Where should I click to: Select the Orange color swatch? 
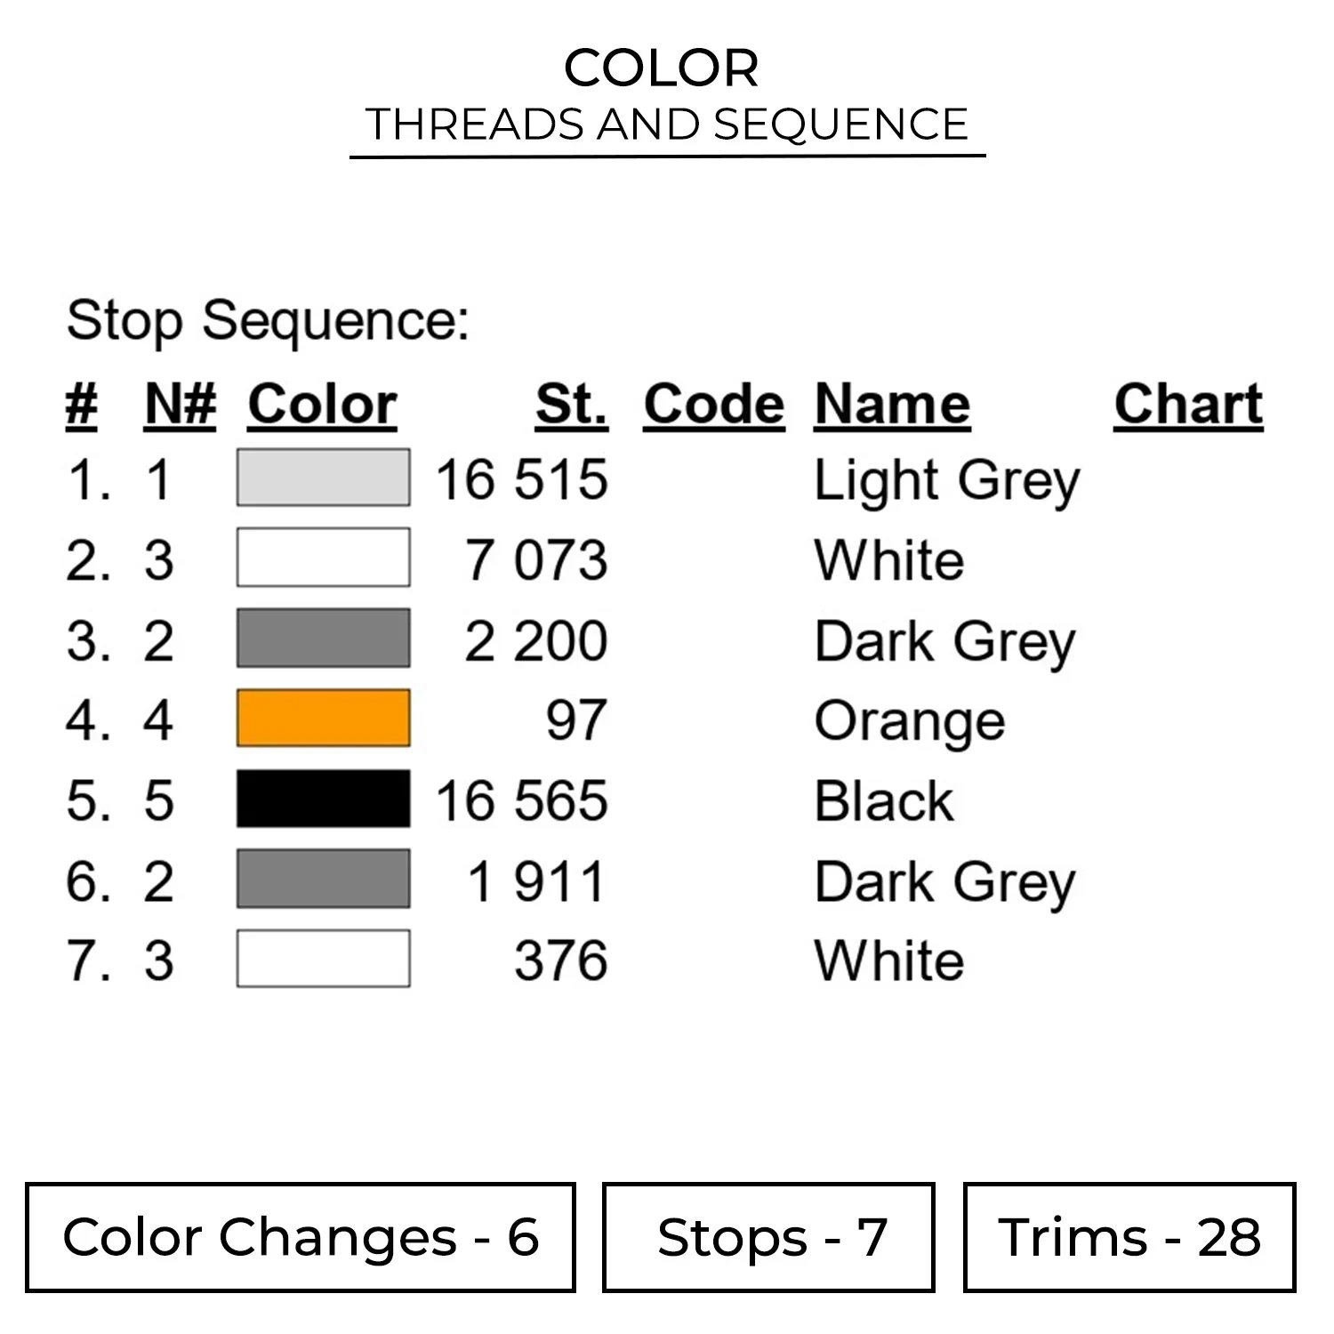323,718
